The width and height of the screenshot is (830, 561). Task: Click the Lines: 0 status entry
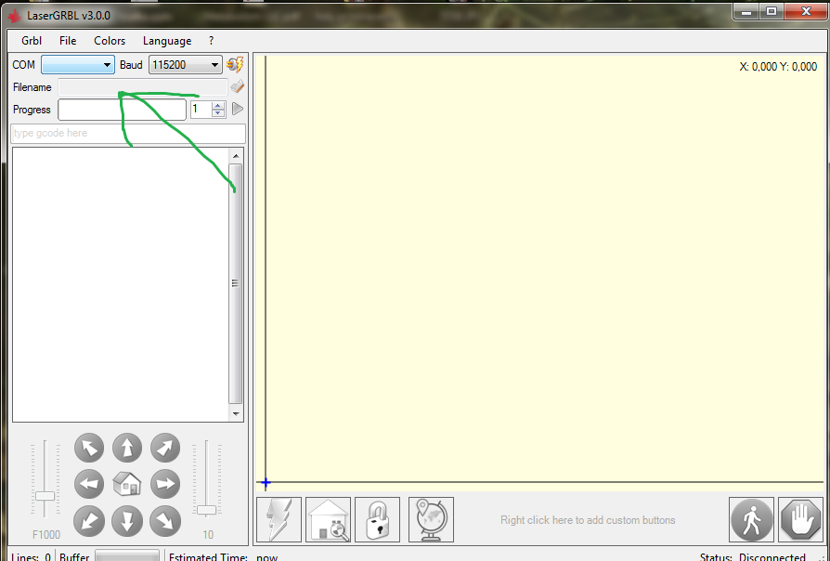point(32,556)
